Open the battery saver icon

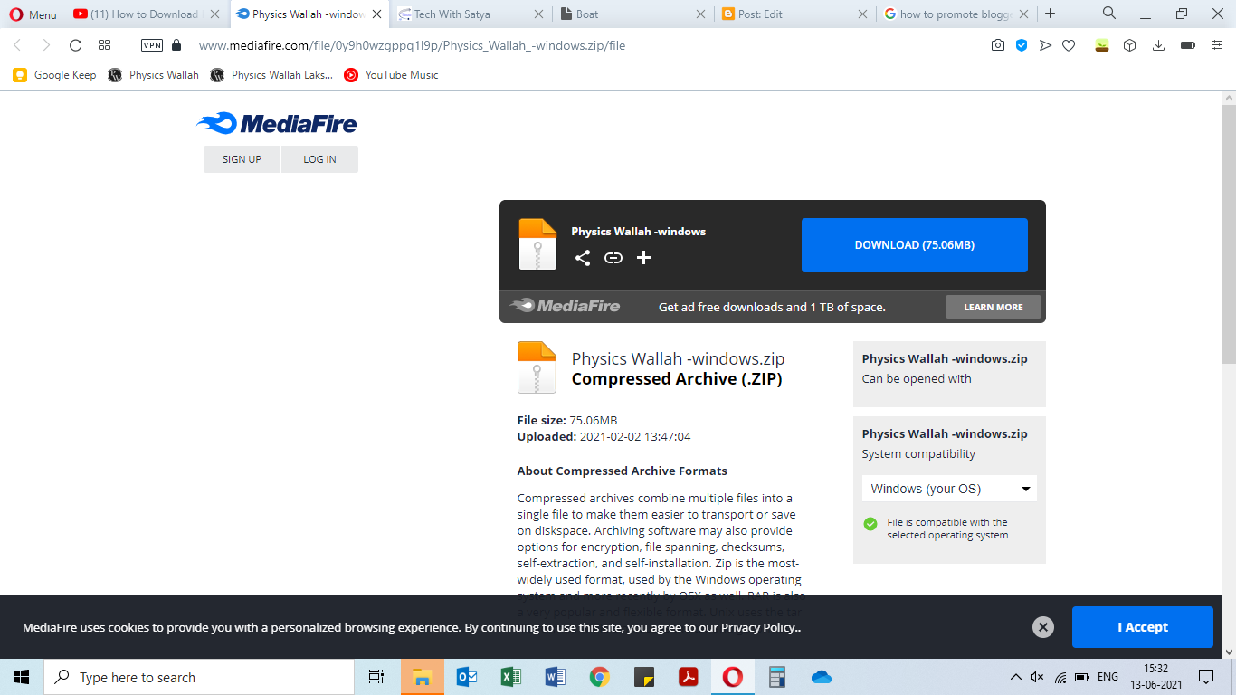(1188, 45)
